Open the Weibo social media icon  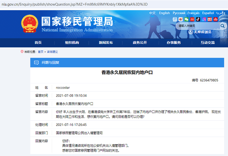tap(180, 19)
